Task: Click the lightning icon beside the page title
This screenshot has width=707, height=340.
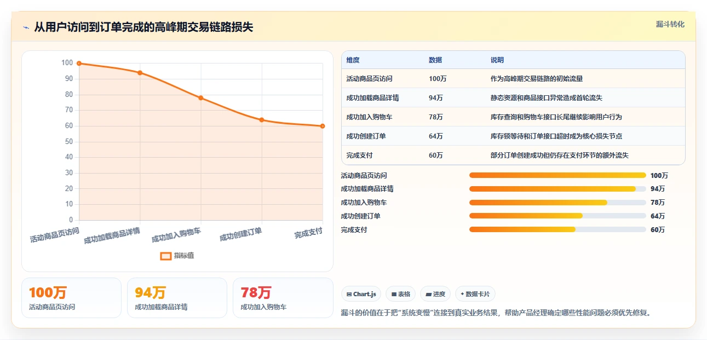Action: pos(26,27)
